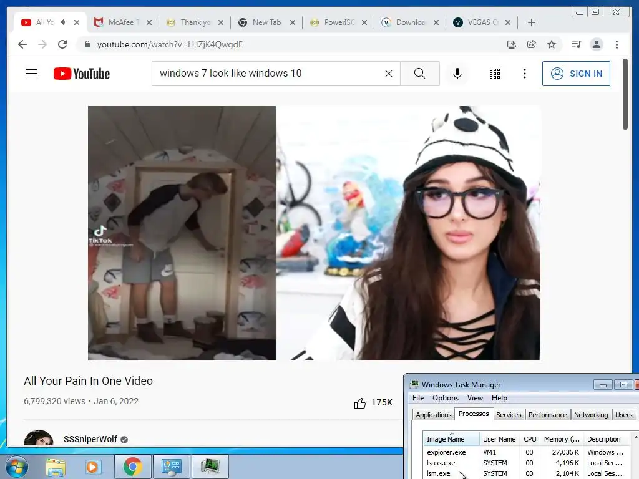Open Users tab in Task Manager
This screenshot has width=639, height=479.
[x=623, y=415]
